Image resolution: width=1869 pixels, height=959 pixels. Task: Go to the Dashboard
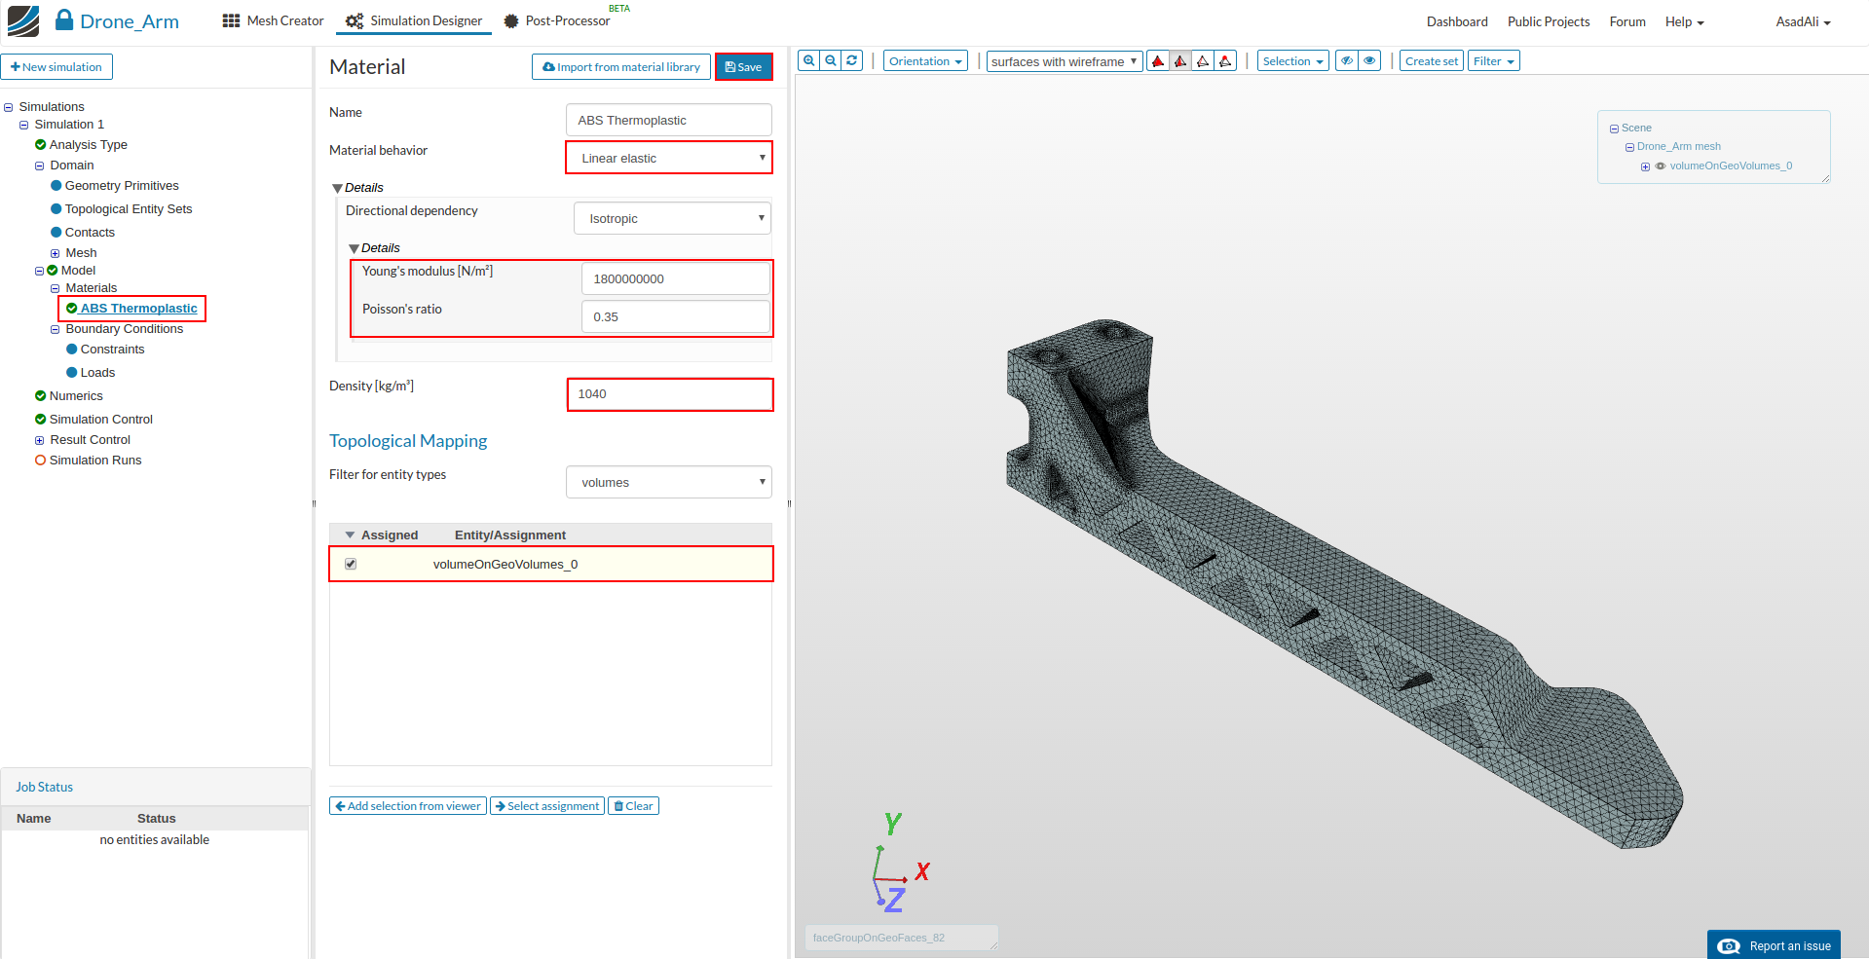1457,21
